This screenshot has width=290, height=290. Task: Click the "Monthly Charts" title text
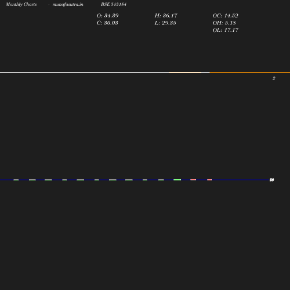tap(21, 4)
